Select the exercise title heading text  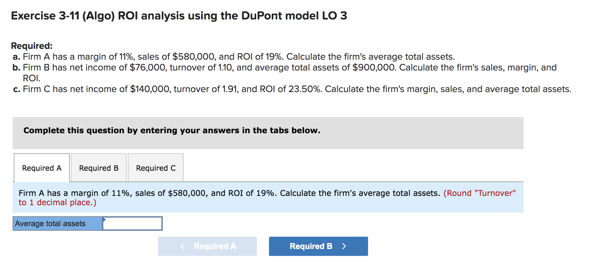coord(178,16)
